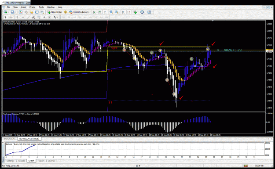Image resolution: width=275 pixels, height=169 pixels.
Task: Zoom in on the chart
Action: coord(111,12)
